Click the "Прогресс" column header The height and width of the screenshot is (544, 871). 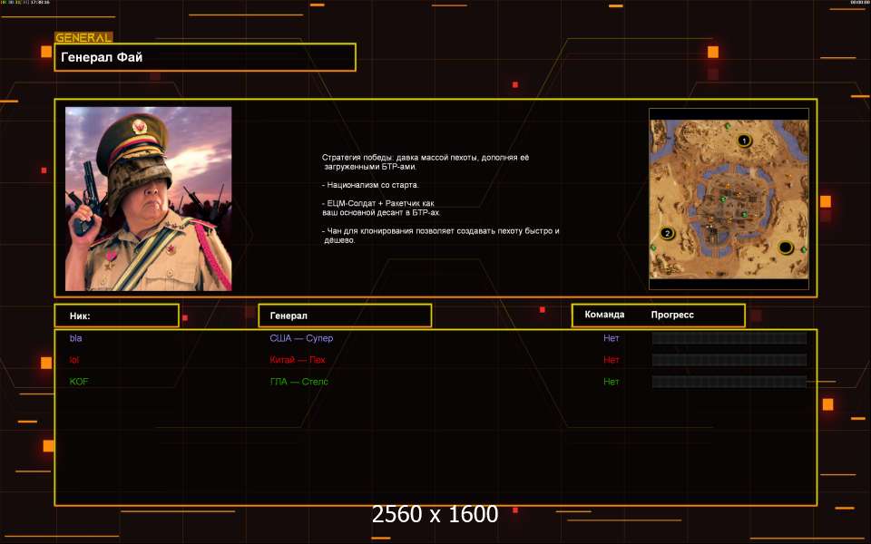tap(672, 315)
